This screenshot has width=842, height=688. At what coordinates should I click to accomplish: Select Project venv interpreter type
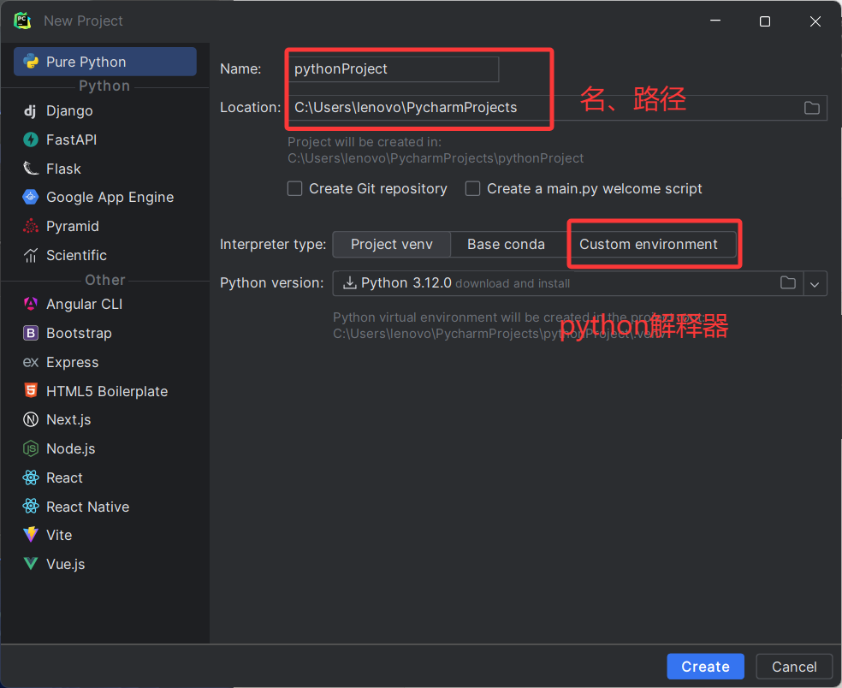(391, 245)
